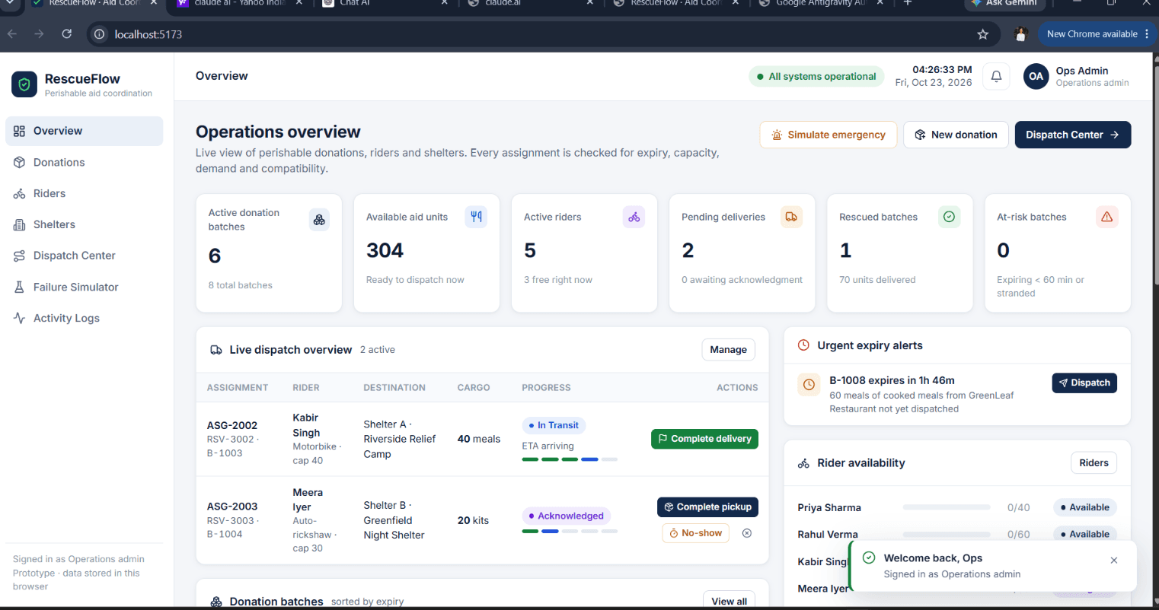
Task: Reload the page in Chrome
Action: coord(67,34)
